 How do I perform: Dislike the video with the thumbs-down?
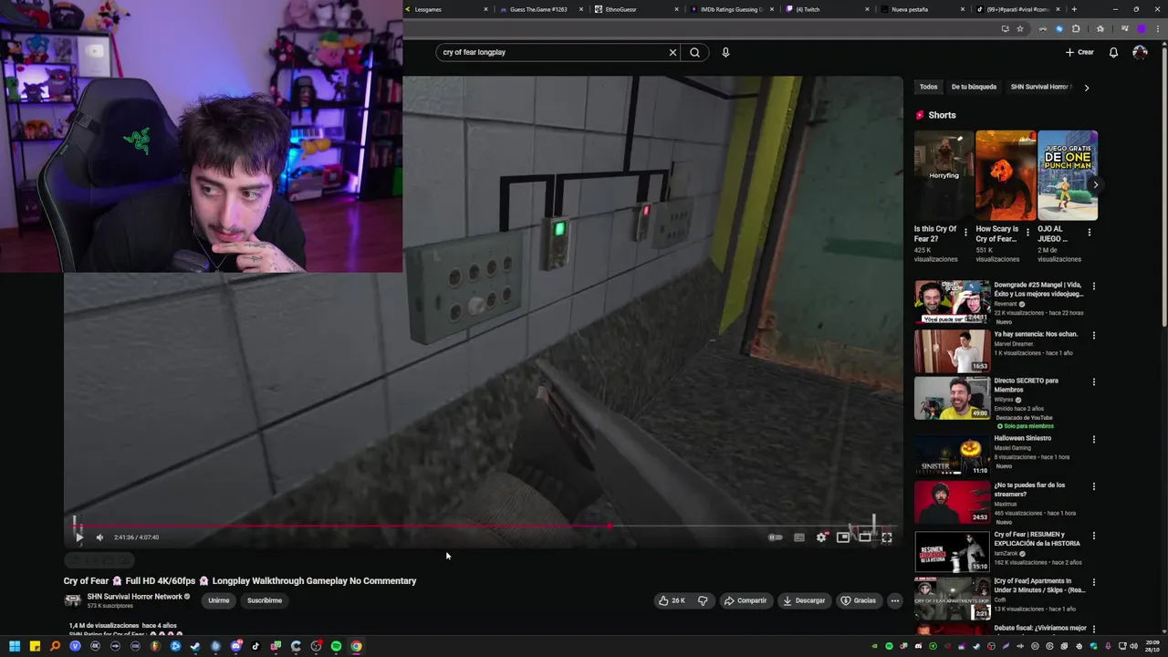[703, 600]
